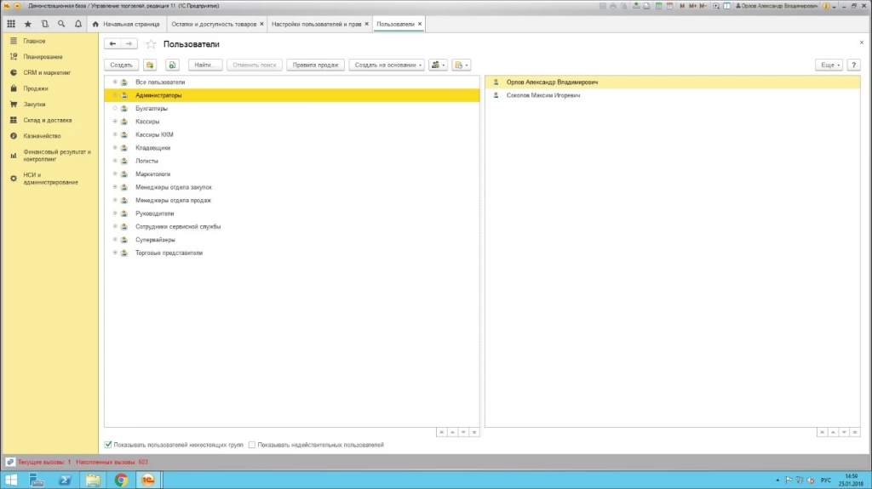Screen dimensions: 872x489
Task: Click window layout panels icon
Action: click(727, 6)
